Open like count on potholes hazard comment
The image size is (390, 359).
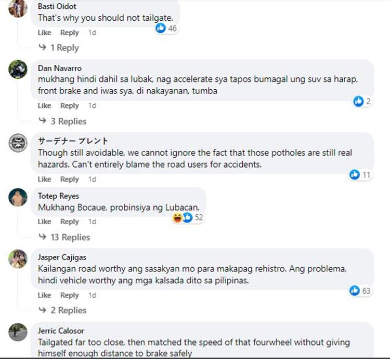pyautogui.click(x=360, y=175)
